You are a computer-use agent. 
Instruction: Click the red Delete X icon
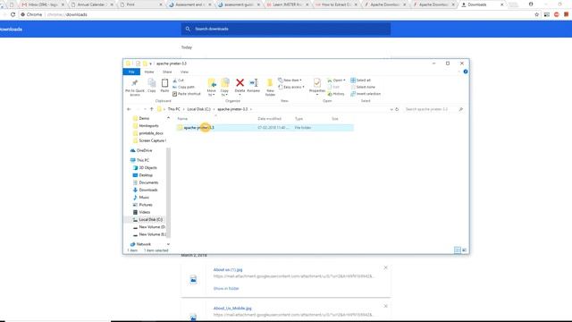click(240, 83)
